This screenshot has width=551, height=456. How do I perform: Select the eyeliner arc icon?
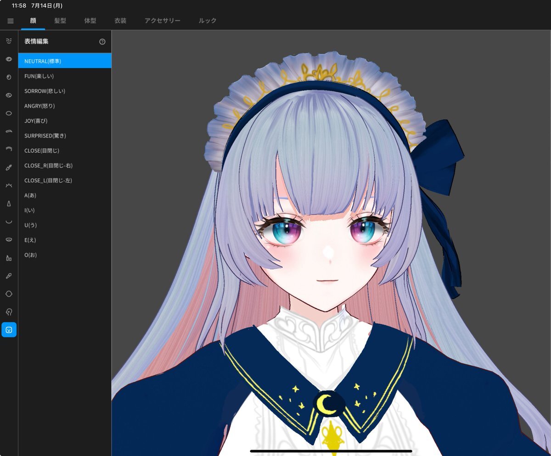9,149
